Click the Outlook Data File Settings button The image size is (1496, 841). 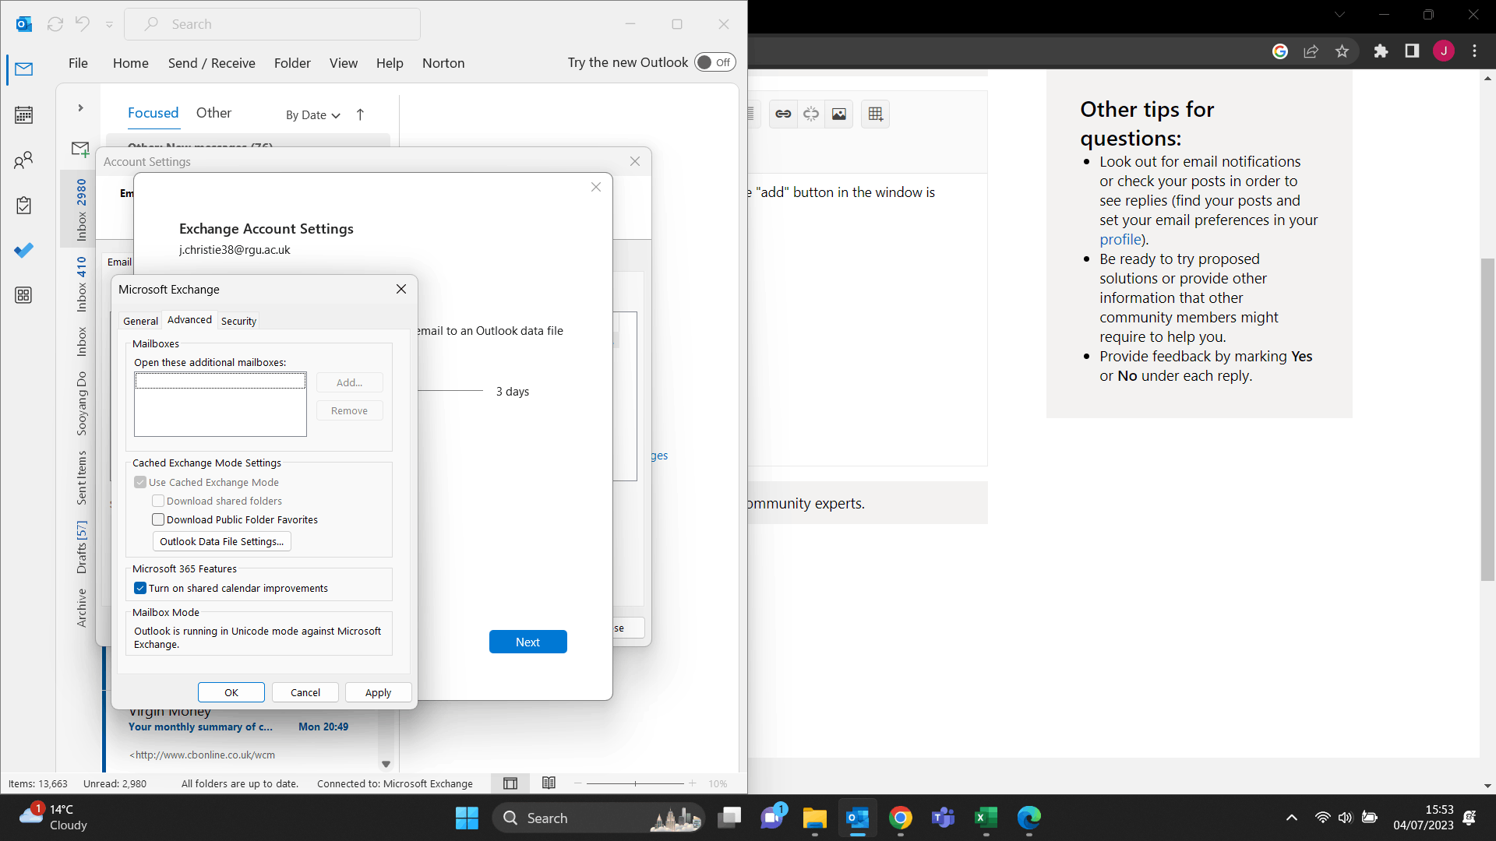tap(221, 541)
